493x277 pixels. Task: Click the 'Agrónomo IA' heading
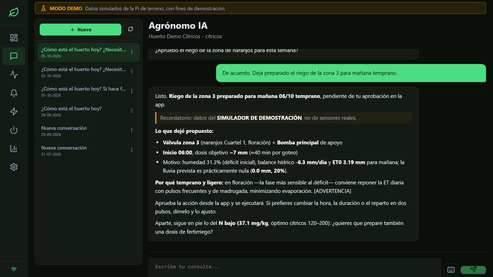[178, 26]
